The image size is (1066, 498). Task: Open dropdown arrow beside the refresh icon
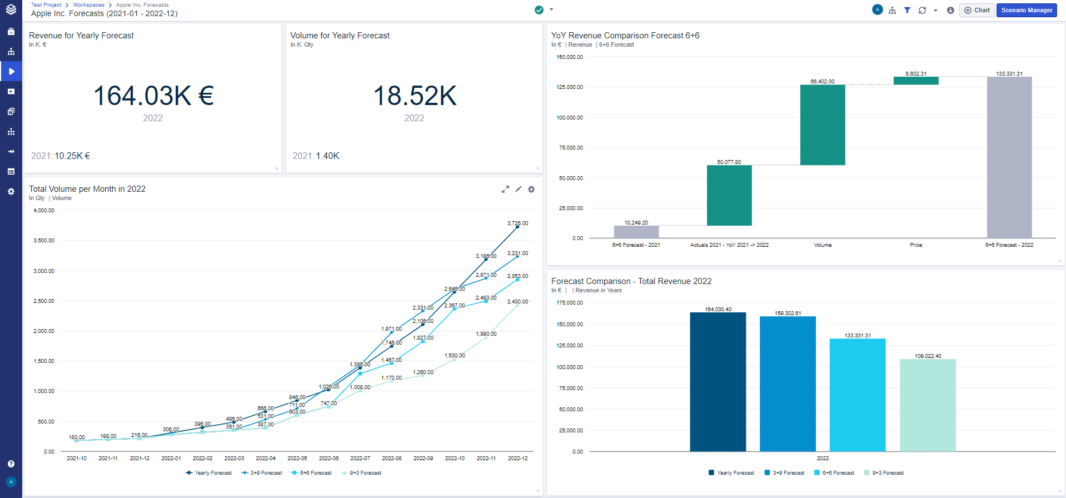tap(935, 10)
